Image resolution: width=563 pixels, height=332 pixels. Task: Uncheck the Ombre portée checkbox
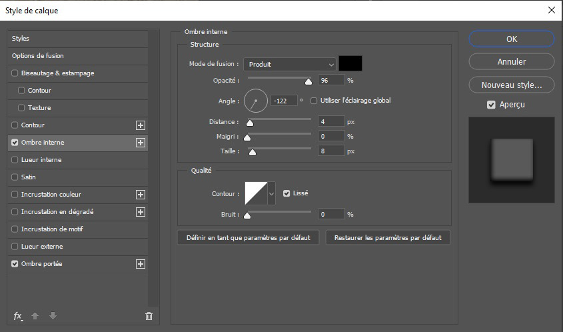coord(15,263)
